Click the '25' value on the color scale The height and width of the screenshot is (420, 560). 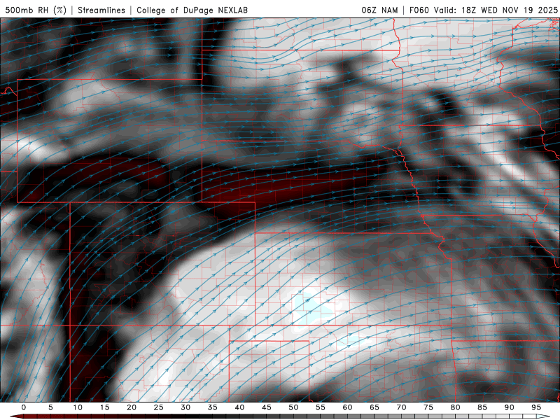click(159, 407)
